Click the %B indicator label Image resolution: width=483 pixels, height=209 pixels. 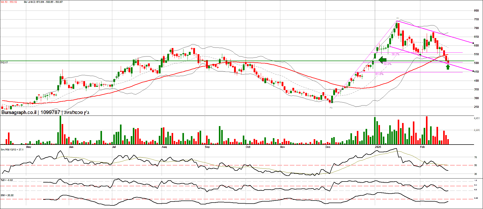click(x=7, y=180)
